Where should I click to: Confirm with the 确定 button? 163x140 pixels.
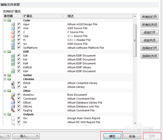click(x=112, y=136)
